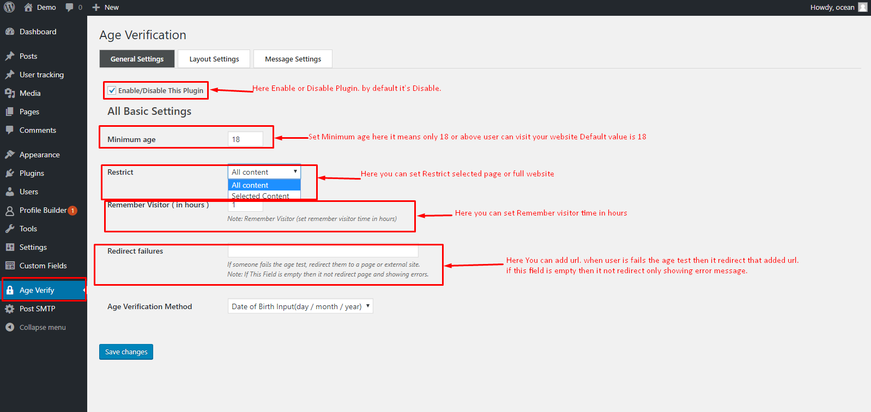Click the user avatar next to Howdy
The height and width of the screenshot is (412, 871).
click(862, 7)
